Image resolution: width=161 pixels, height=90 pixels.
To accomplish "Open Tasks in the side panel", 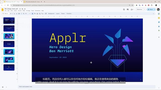I will pyautogui.click(x=159, y=22).
